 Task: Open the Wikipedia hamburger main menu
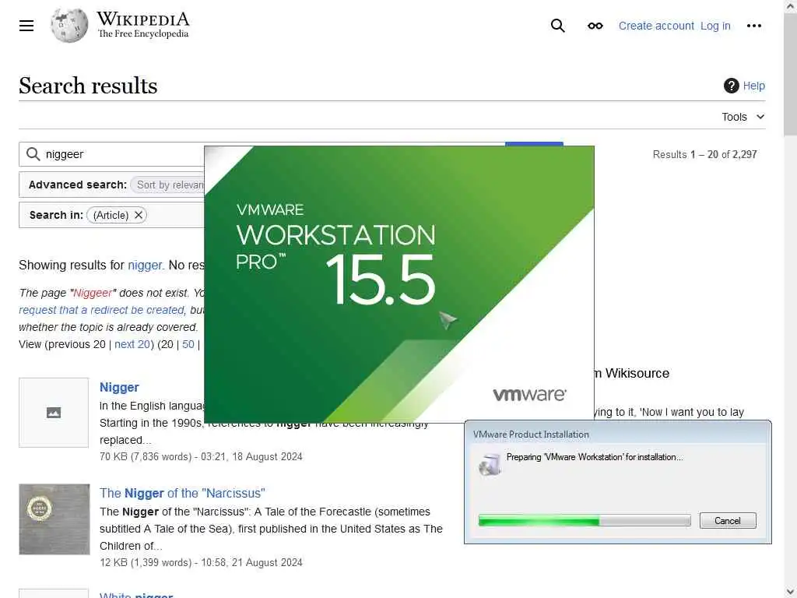(26, 26)
